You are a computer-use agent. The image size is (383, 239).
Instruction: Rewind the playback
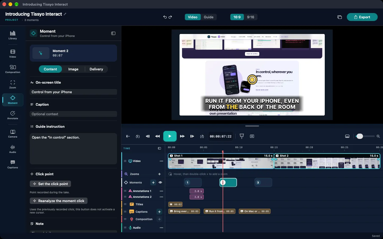click(157, 136)
